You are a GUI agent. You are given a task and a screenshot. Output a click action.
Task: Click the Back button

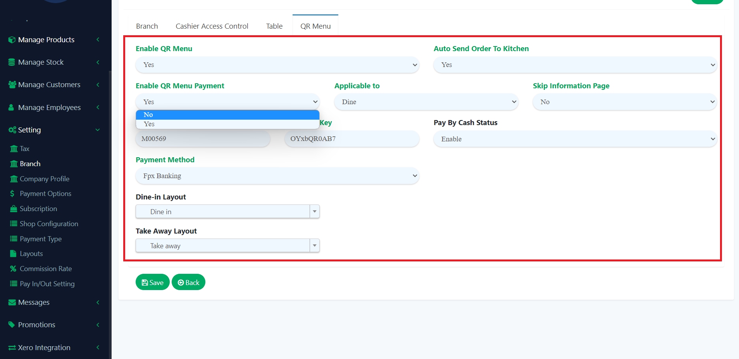pyautogui.click(x=188, y=282)
